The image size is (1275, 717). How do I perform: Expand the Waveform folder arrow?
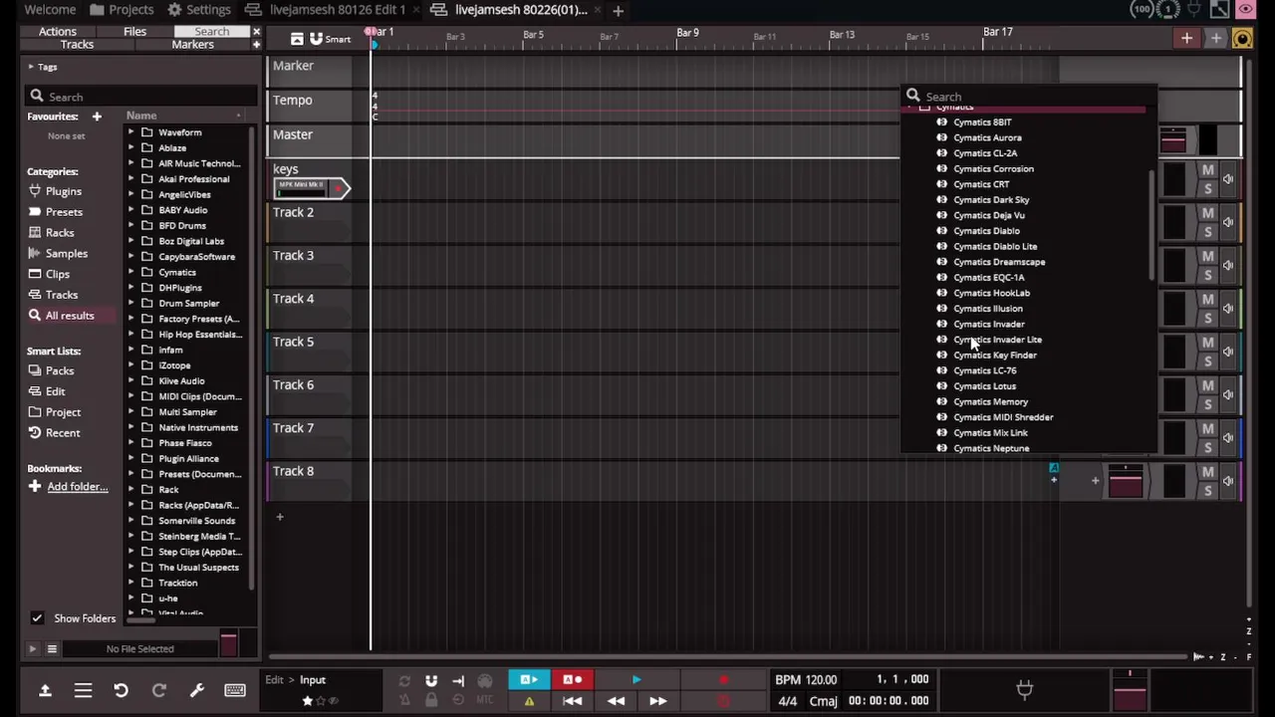coord(131,132)
